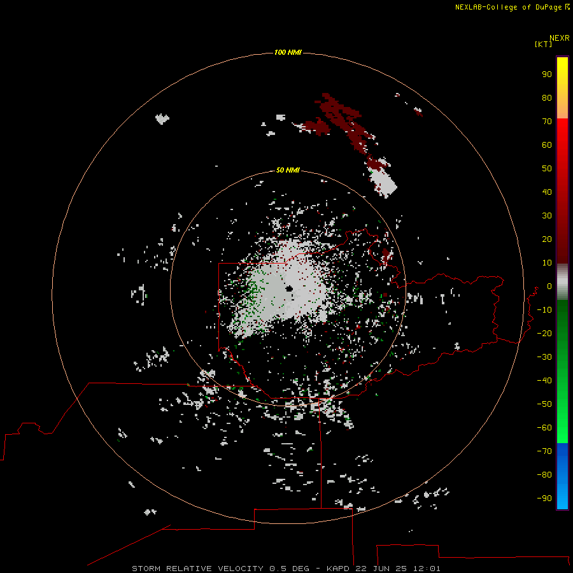Click the 100 NMI range ring label
The image size is (573, 573).
click(x=288, y=52)
